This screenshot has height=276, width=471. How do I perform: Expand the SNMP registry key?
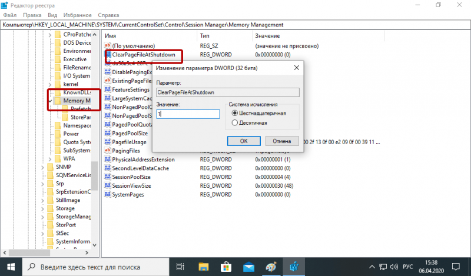42,167
